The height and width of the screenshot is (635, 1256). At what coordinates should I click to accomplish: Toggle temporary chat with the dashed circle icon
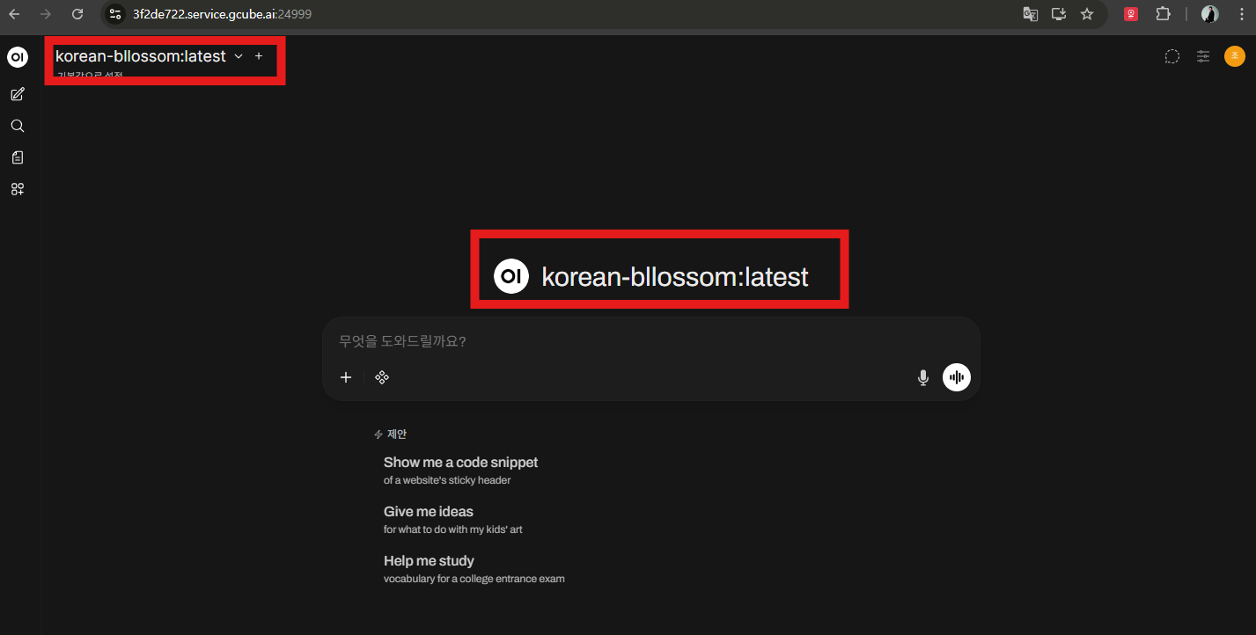coord(1172,57)
